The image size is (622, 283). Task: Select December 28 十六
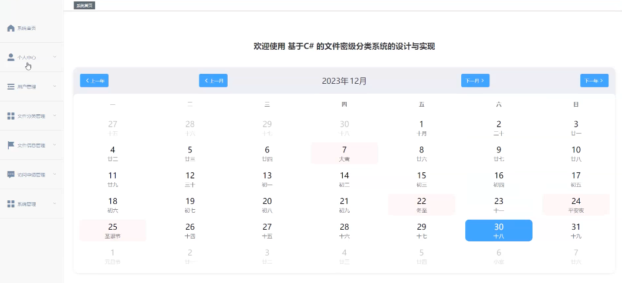(x=344, y=230)
